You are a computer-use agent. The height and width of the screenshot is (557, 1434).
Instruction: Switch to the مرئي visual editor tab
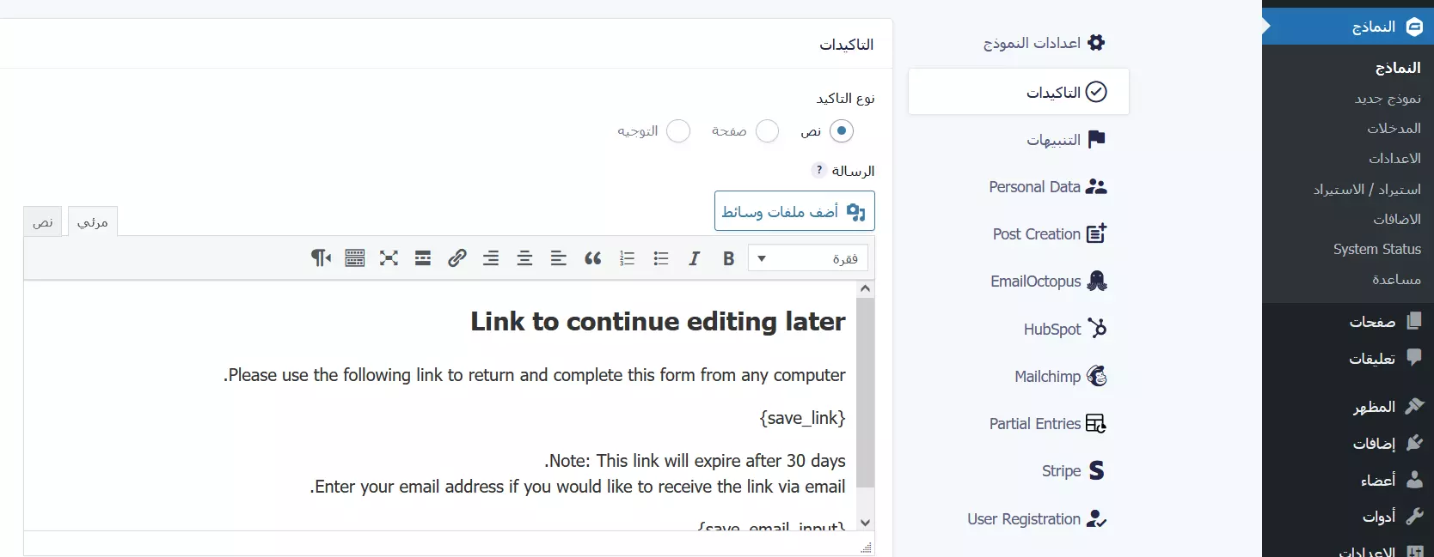93,222
